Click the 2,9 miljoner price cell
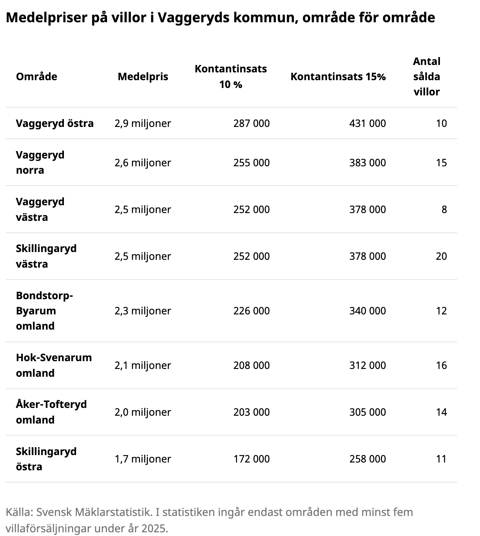 tap(143, 123)
